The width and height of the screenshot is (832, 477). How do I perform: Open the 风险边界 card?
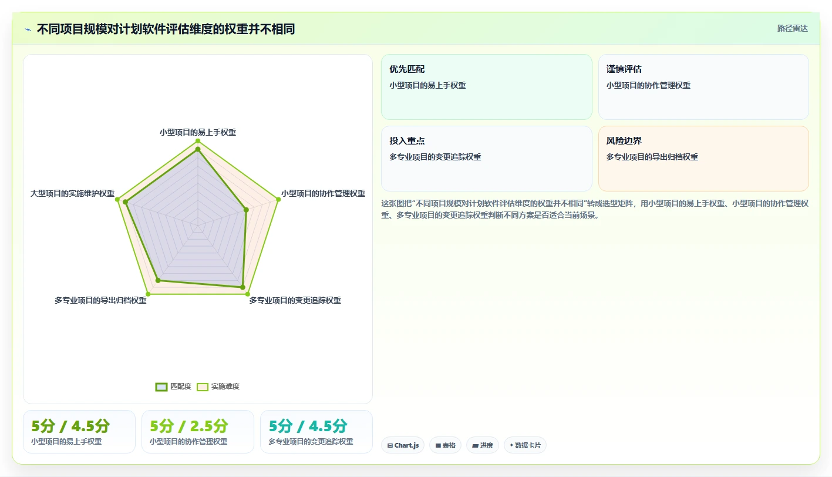[x=703, y=159]
